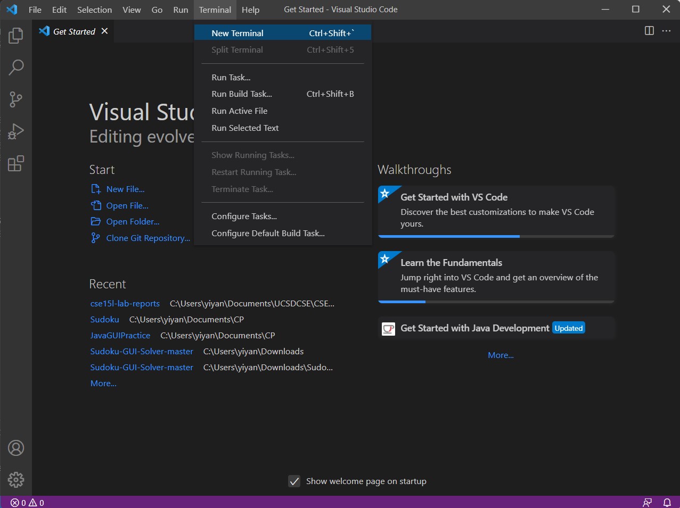This screenshot has height=508, width=680.
Task: Open the Explorer view in activity bar
Action: (16, 36)
